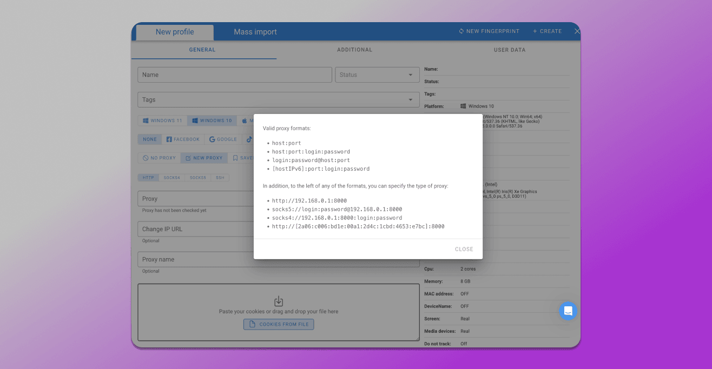The image size is (712, 369).
Task: Click the Do not track 'Off' value
Action: click(464, 344)
